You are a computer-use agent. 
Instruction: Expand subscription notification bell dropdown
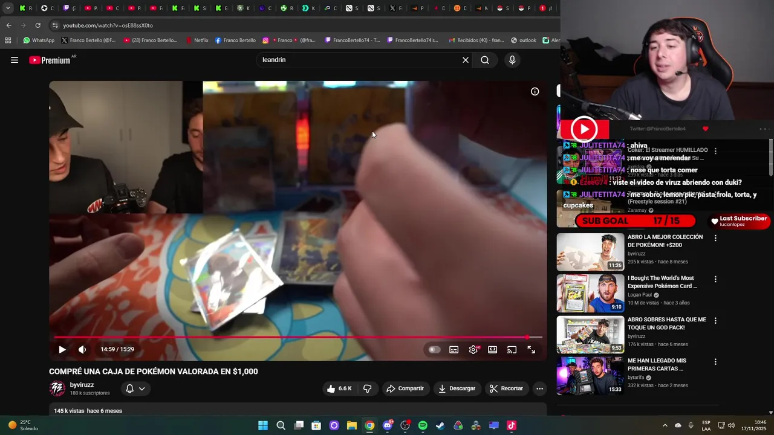pyautogui.click(x=135, y=388)
